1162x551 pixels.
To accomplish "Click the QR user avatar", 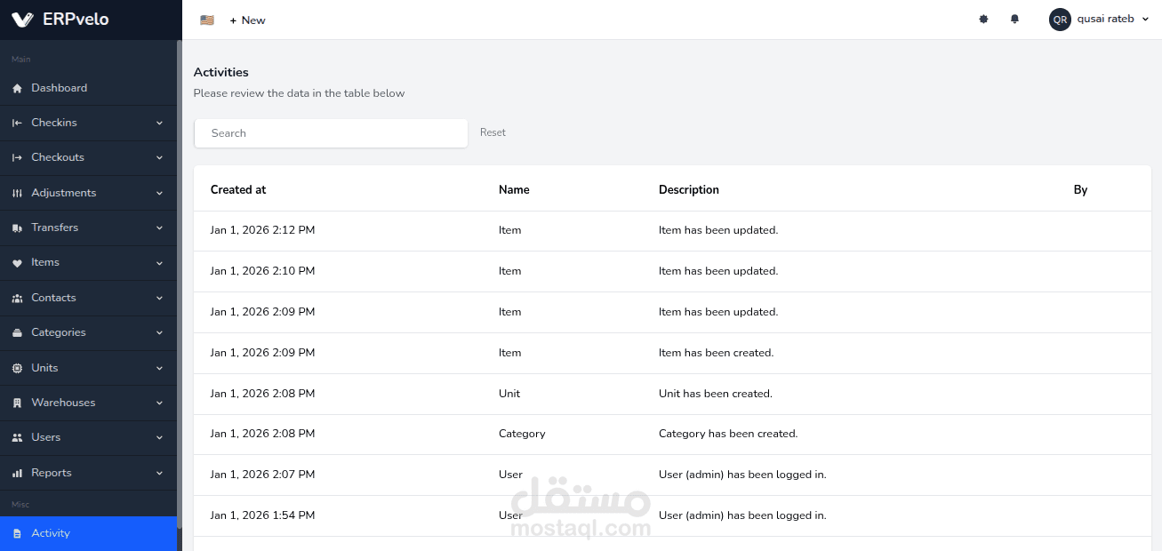I will click(x=1060, y=20).
